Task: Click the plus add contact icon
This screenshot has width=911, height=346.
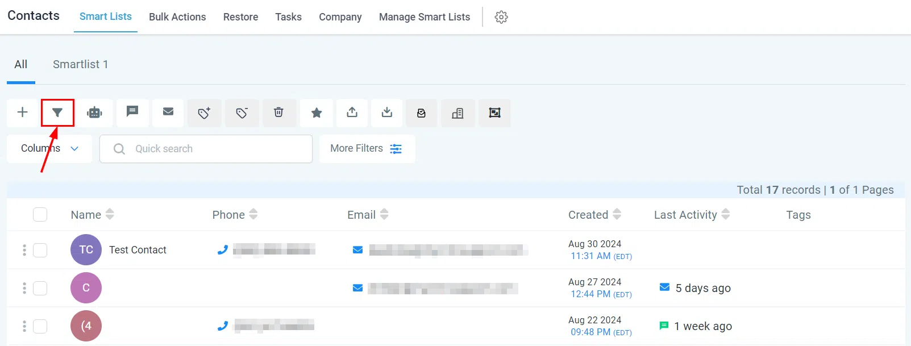Action: pos(23,112)
